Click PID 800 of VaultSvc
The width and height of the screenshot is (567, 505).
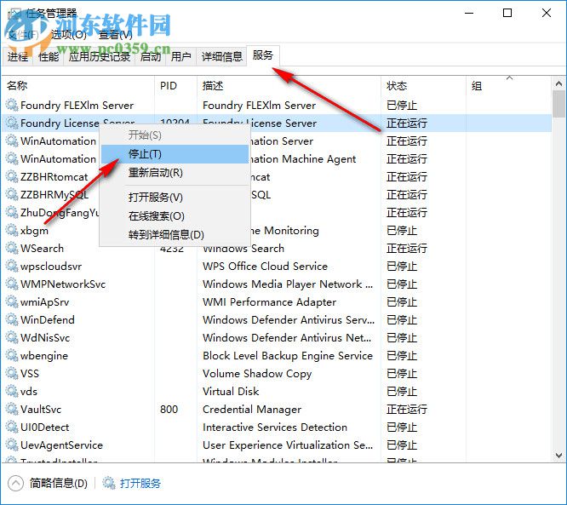coord(169,410)
